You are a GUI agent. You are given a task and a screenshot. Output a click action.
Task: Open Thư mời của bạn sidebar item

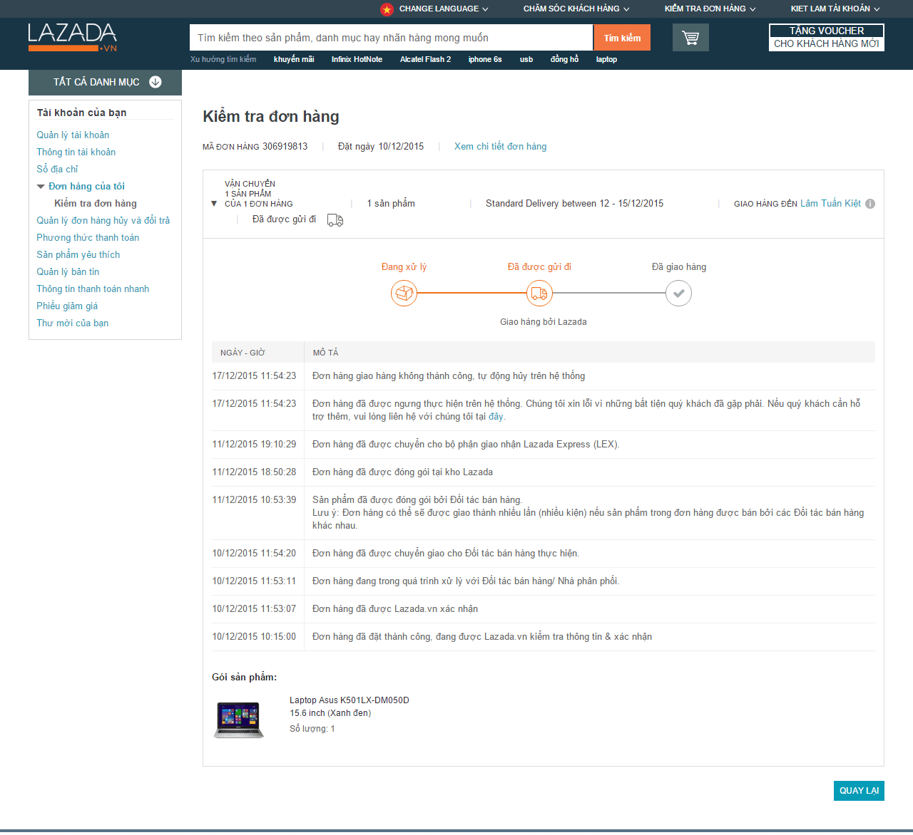coord(73,323)
